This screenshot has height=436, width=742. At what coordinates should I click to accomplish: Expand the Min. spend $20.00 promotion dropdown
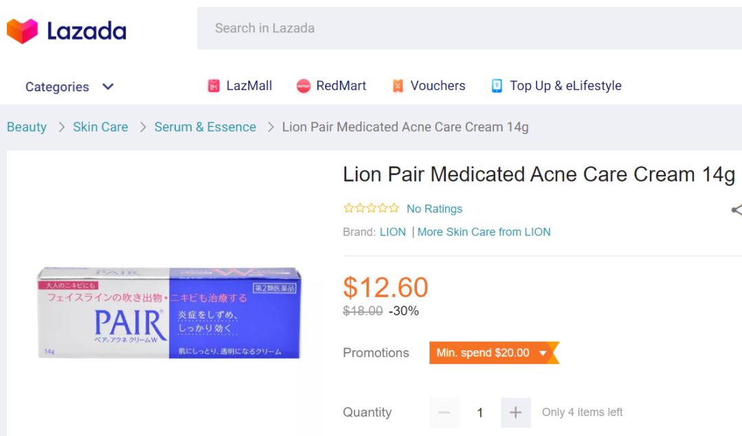(543, 353)
